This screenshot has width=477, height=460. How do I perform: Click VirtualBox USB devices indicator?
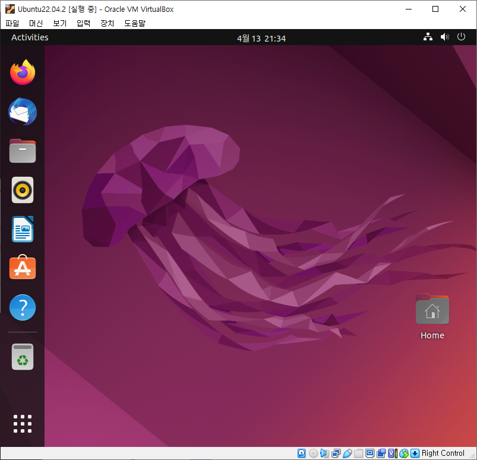(348, 453)
